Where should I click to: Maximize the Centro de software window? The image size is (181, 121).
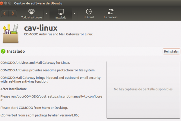pyautogui.click(x=10, y=3)
